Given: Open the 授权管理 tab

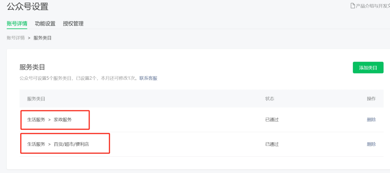Looking at the screenshot, I should (x=73, y=24).
